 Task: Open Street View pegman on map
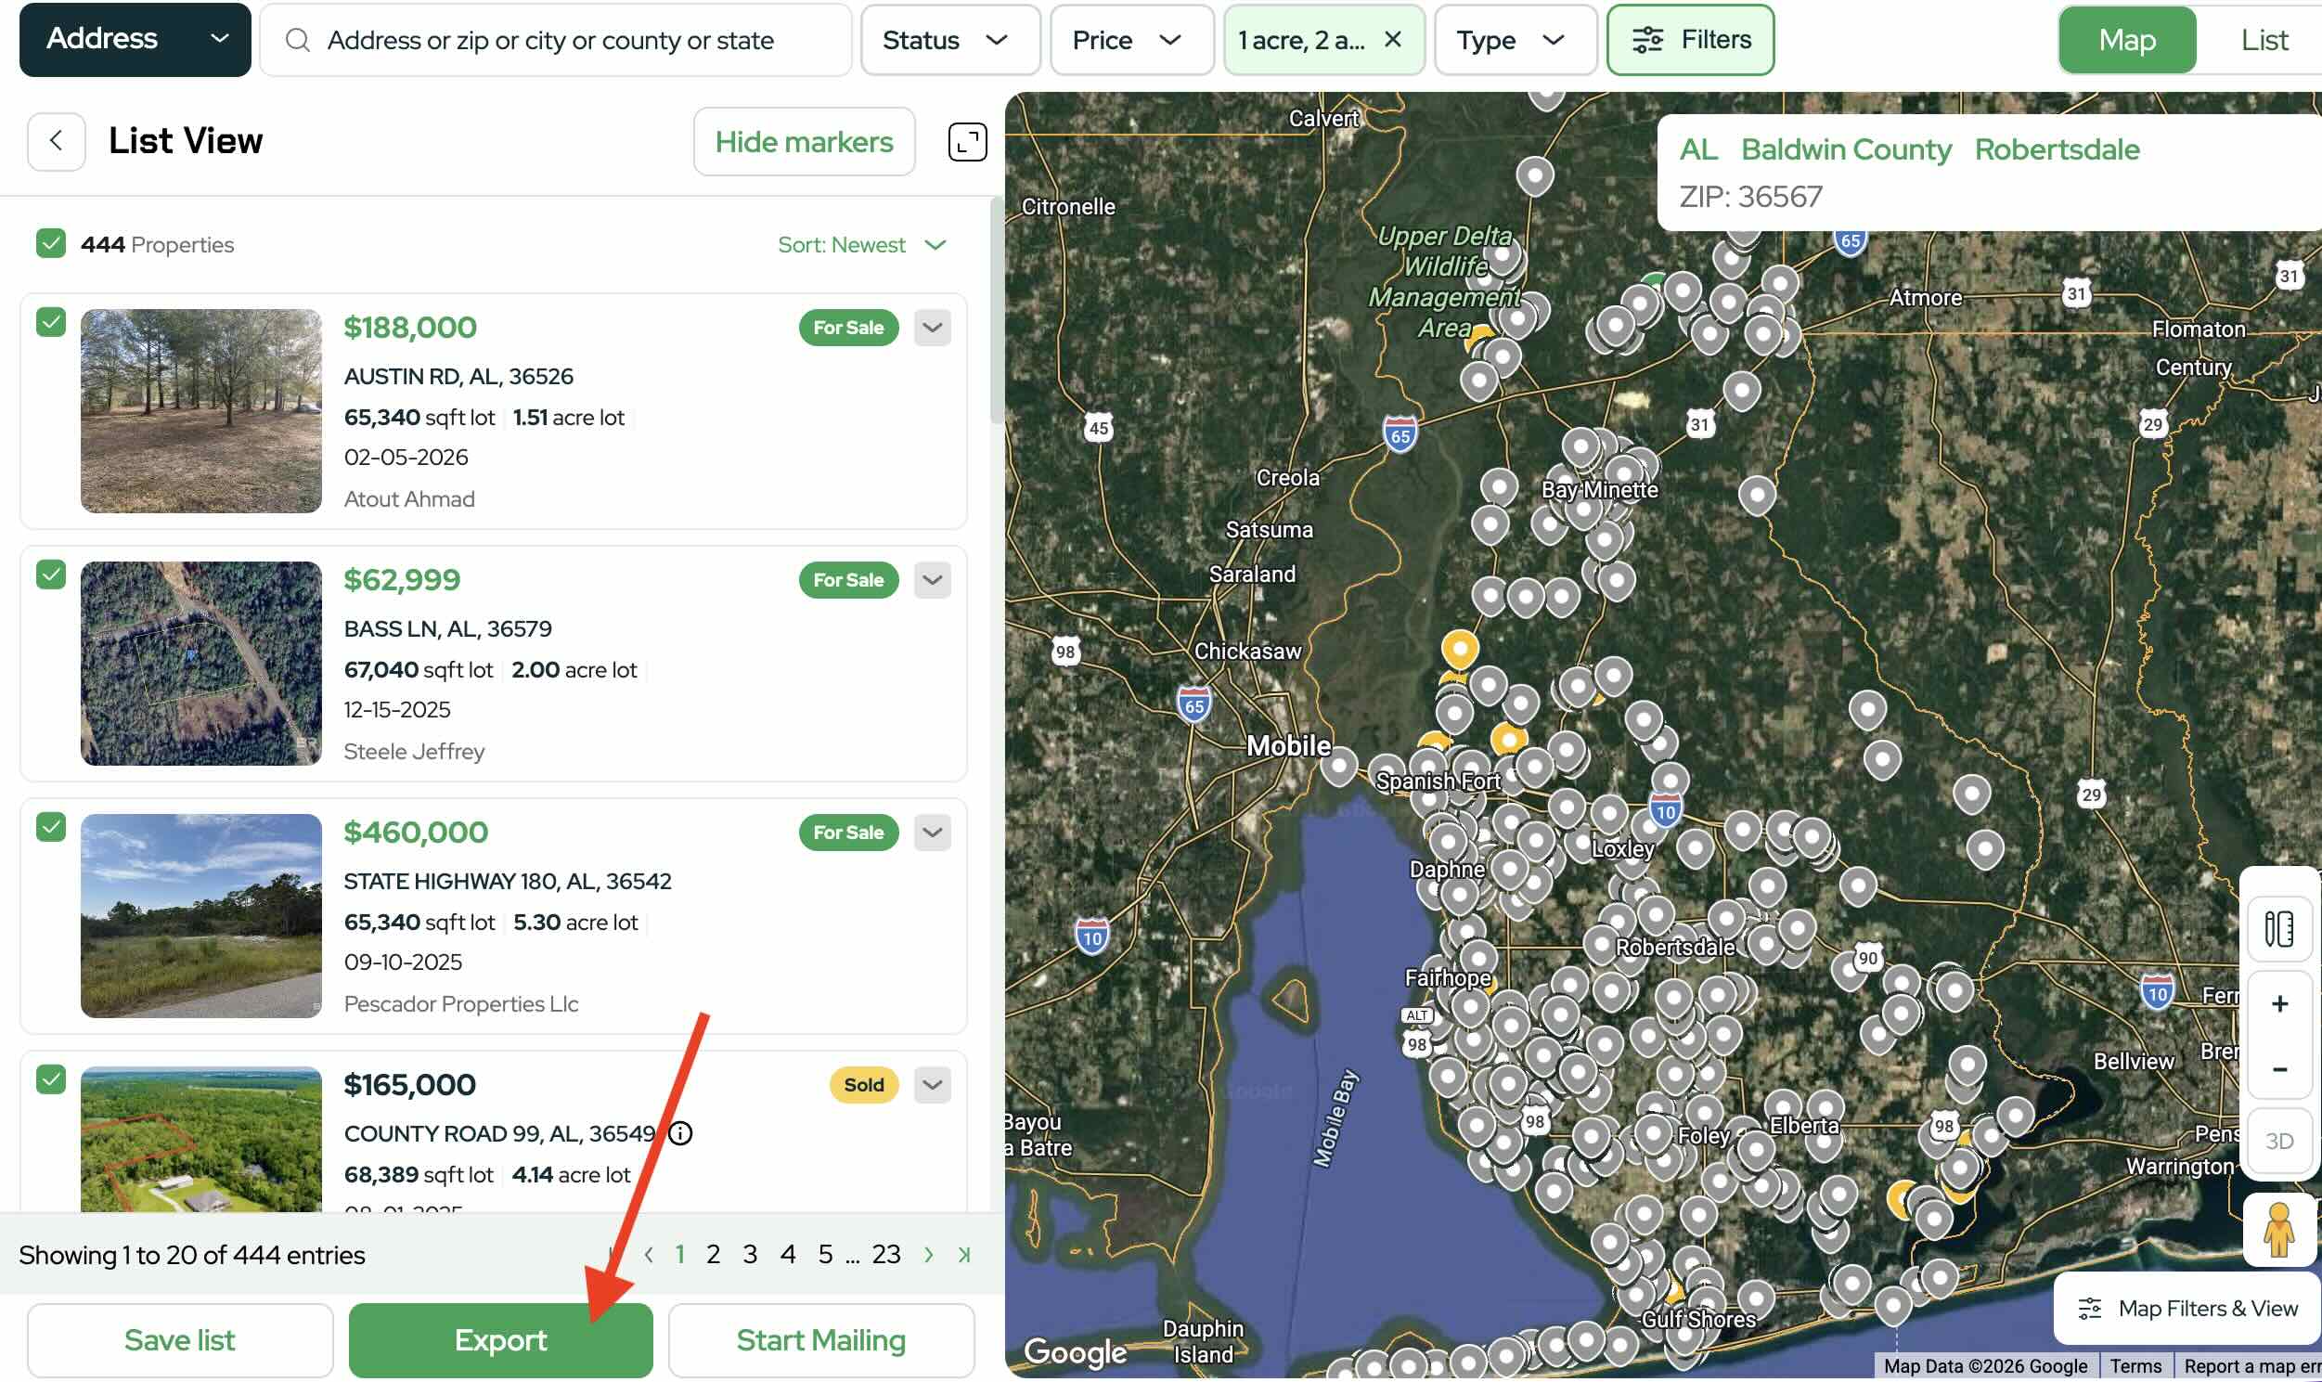pos(2278,1229)
